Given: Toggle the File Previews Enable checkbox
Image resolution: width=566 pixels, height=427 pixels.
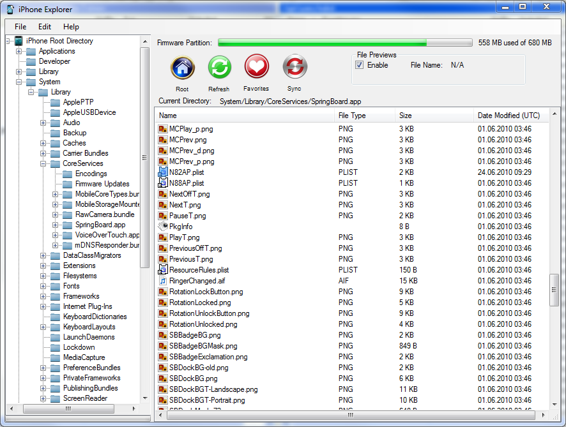Looking at the screenshot, I should 360,65.
